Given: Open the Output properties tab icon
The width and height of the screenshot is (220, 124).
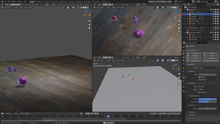Looking at the screenshot, I should tap(184, 54).
